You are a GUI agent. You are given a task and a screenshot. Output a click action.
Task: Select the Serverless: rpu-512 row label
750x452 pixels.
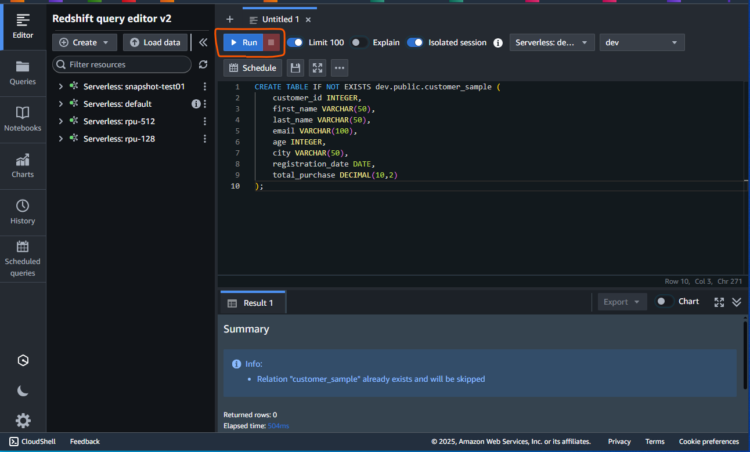pyautogui.click(x=119, y=121)
